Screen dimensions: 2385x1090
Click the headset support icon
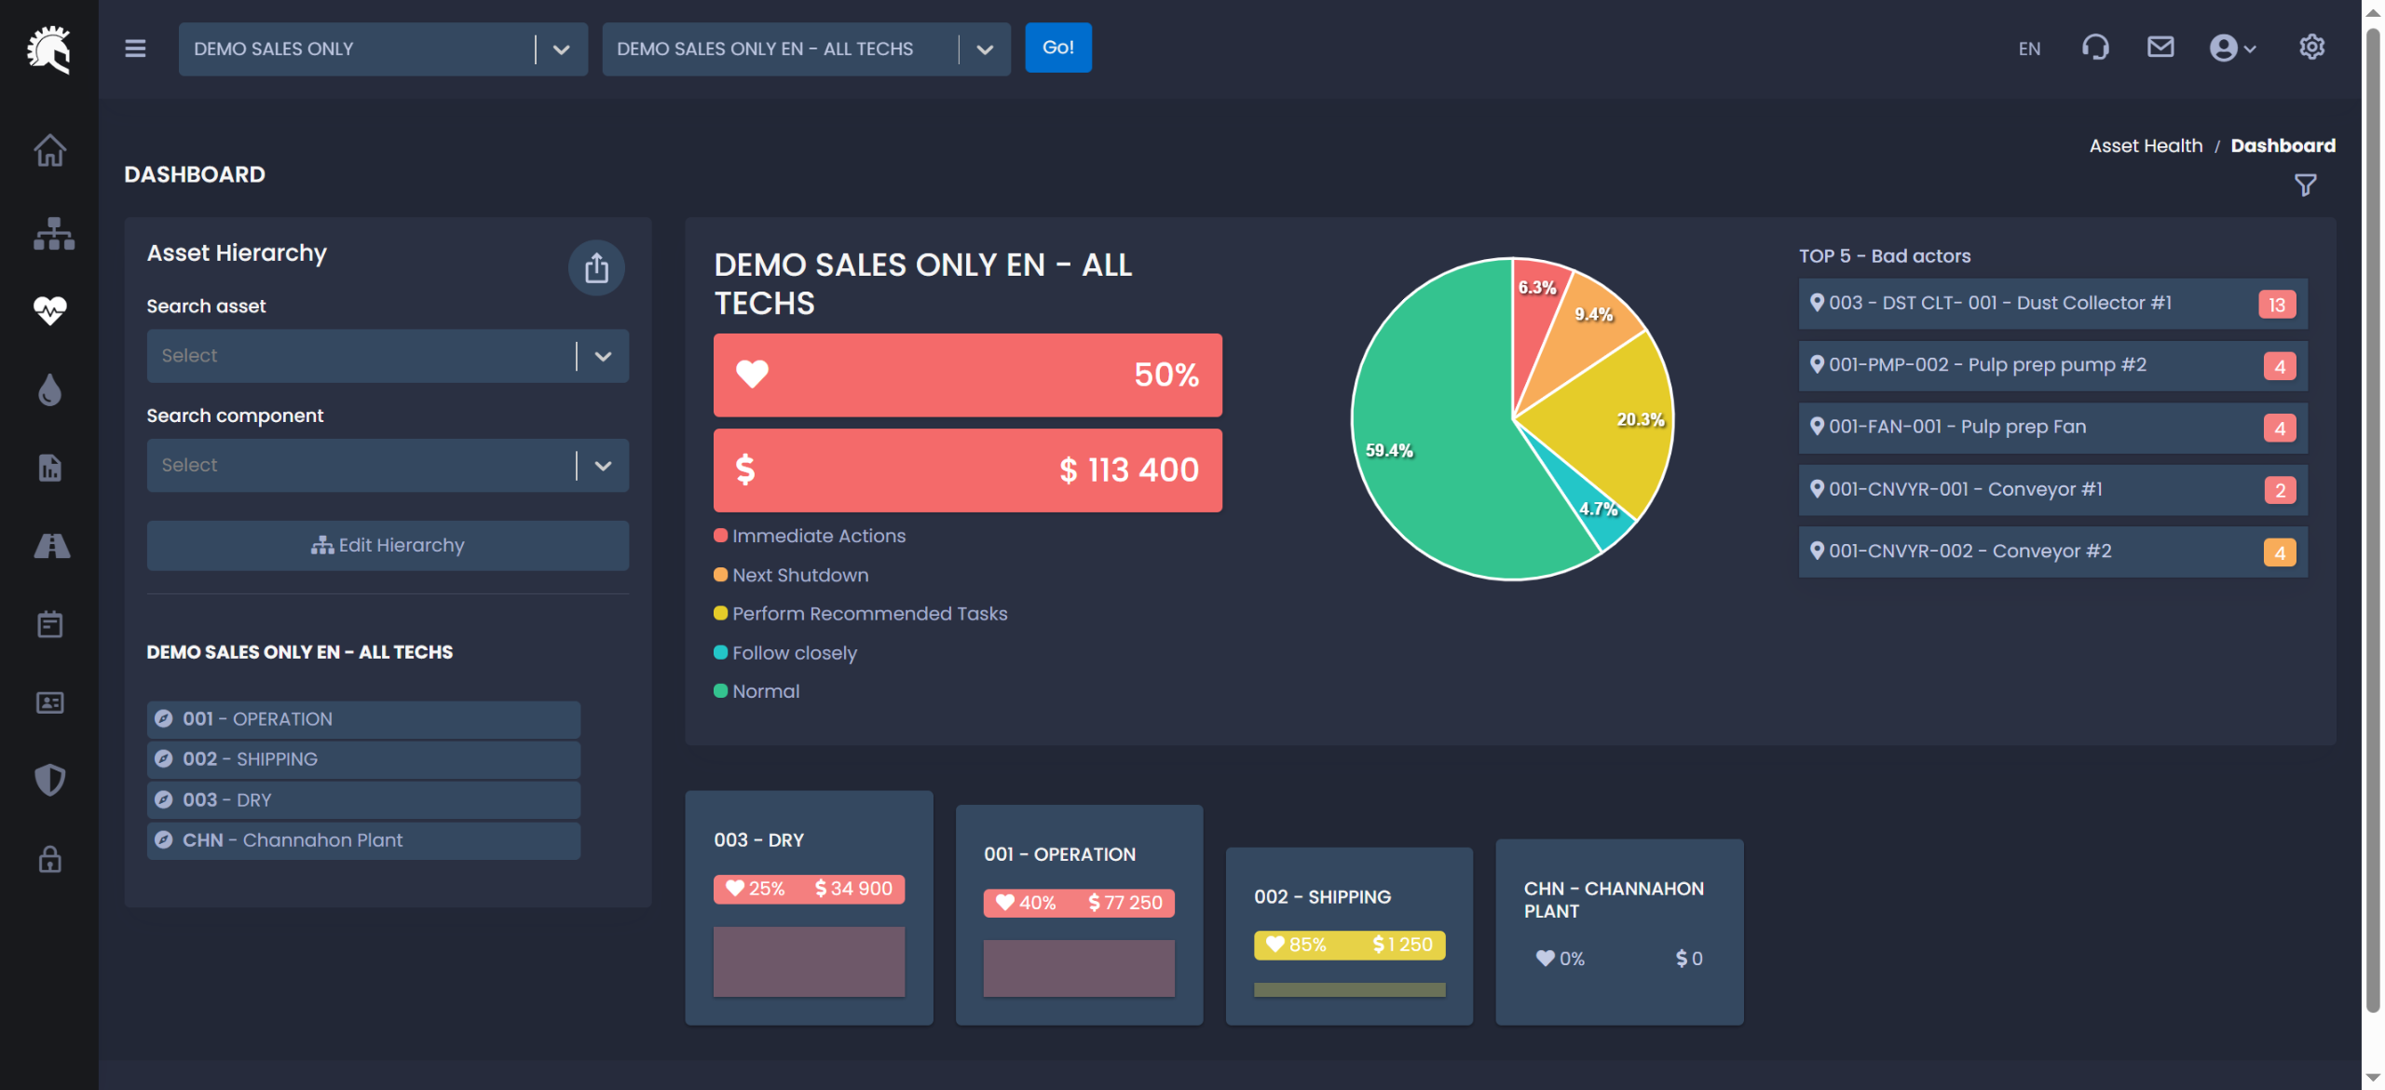[2095, 48]
